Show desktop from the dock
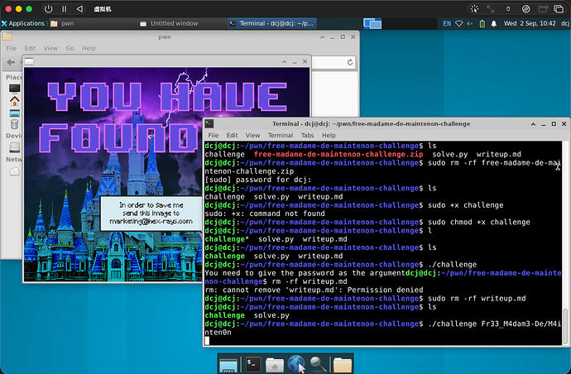 (x=228, y=365)
